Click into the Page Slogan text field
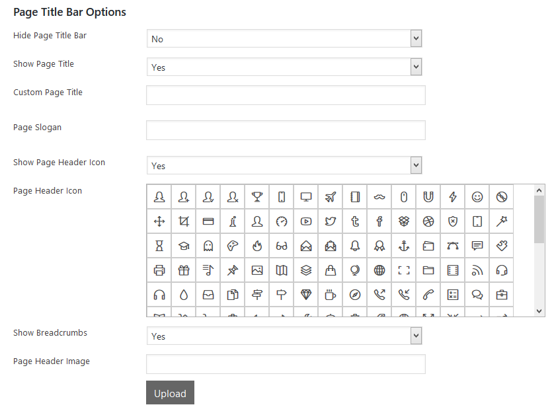Image resolution: width=554 pixels, height=411 pixels. click(286, 130)
